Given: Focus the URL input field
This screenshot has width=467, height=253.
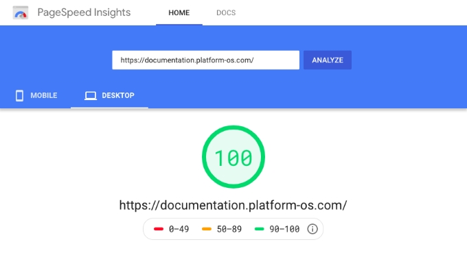Looking at the screenshot, I should pos(205,60).
